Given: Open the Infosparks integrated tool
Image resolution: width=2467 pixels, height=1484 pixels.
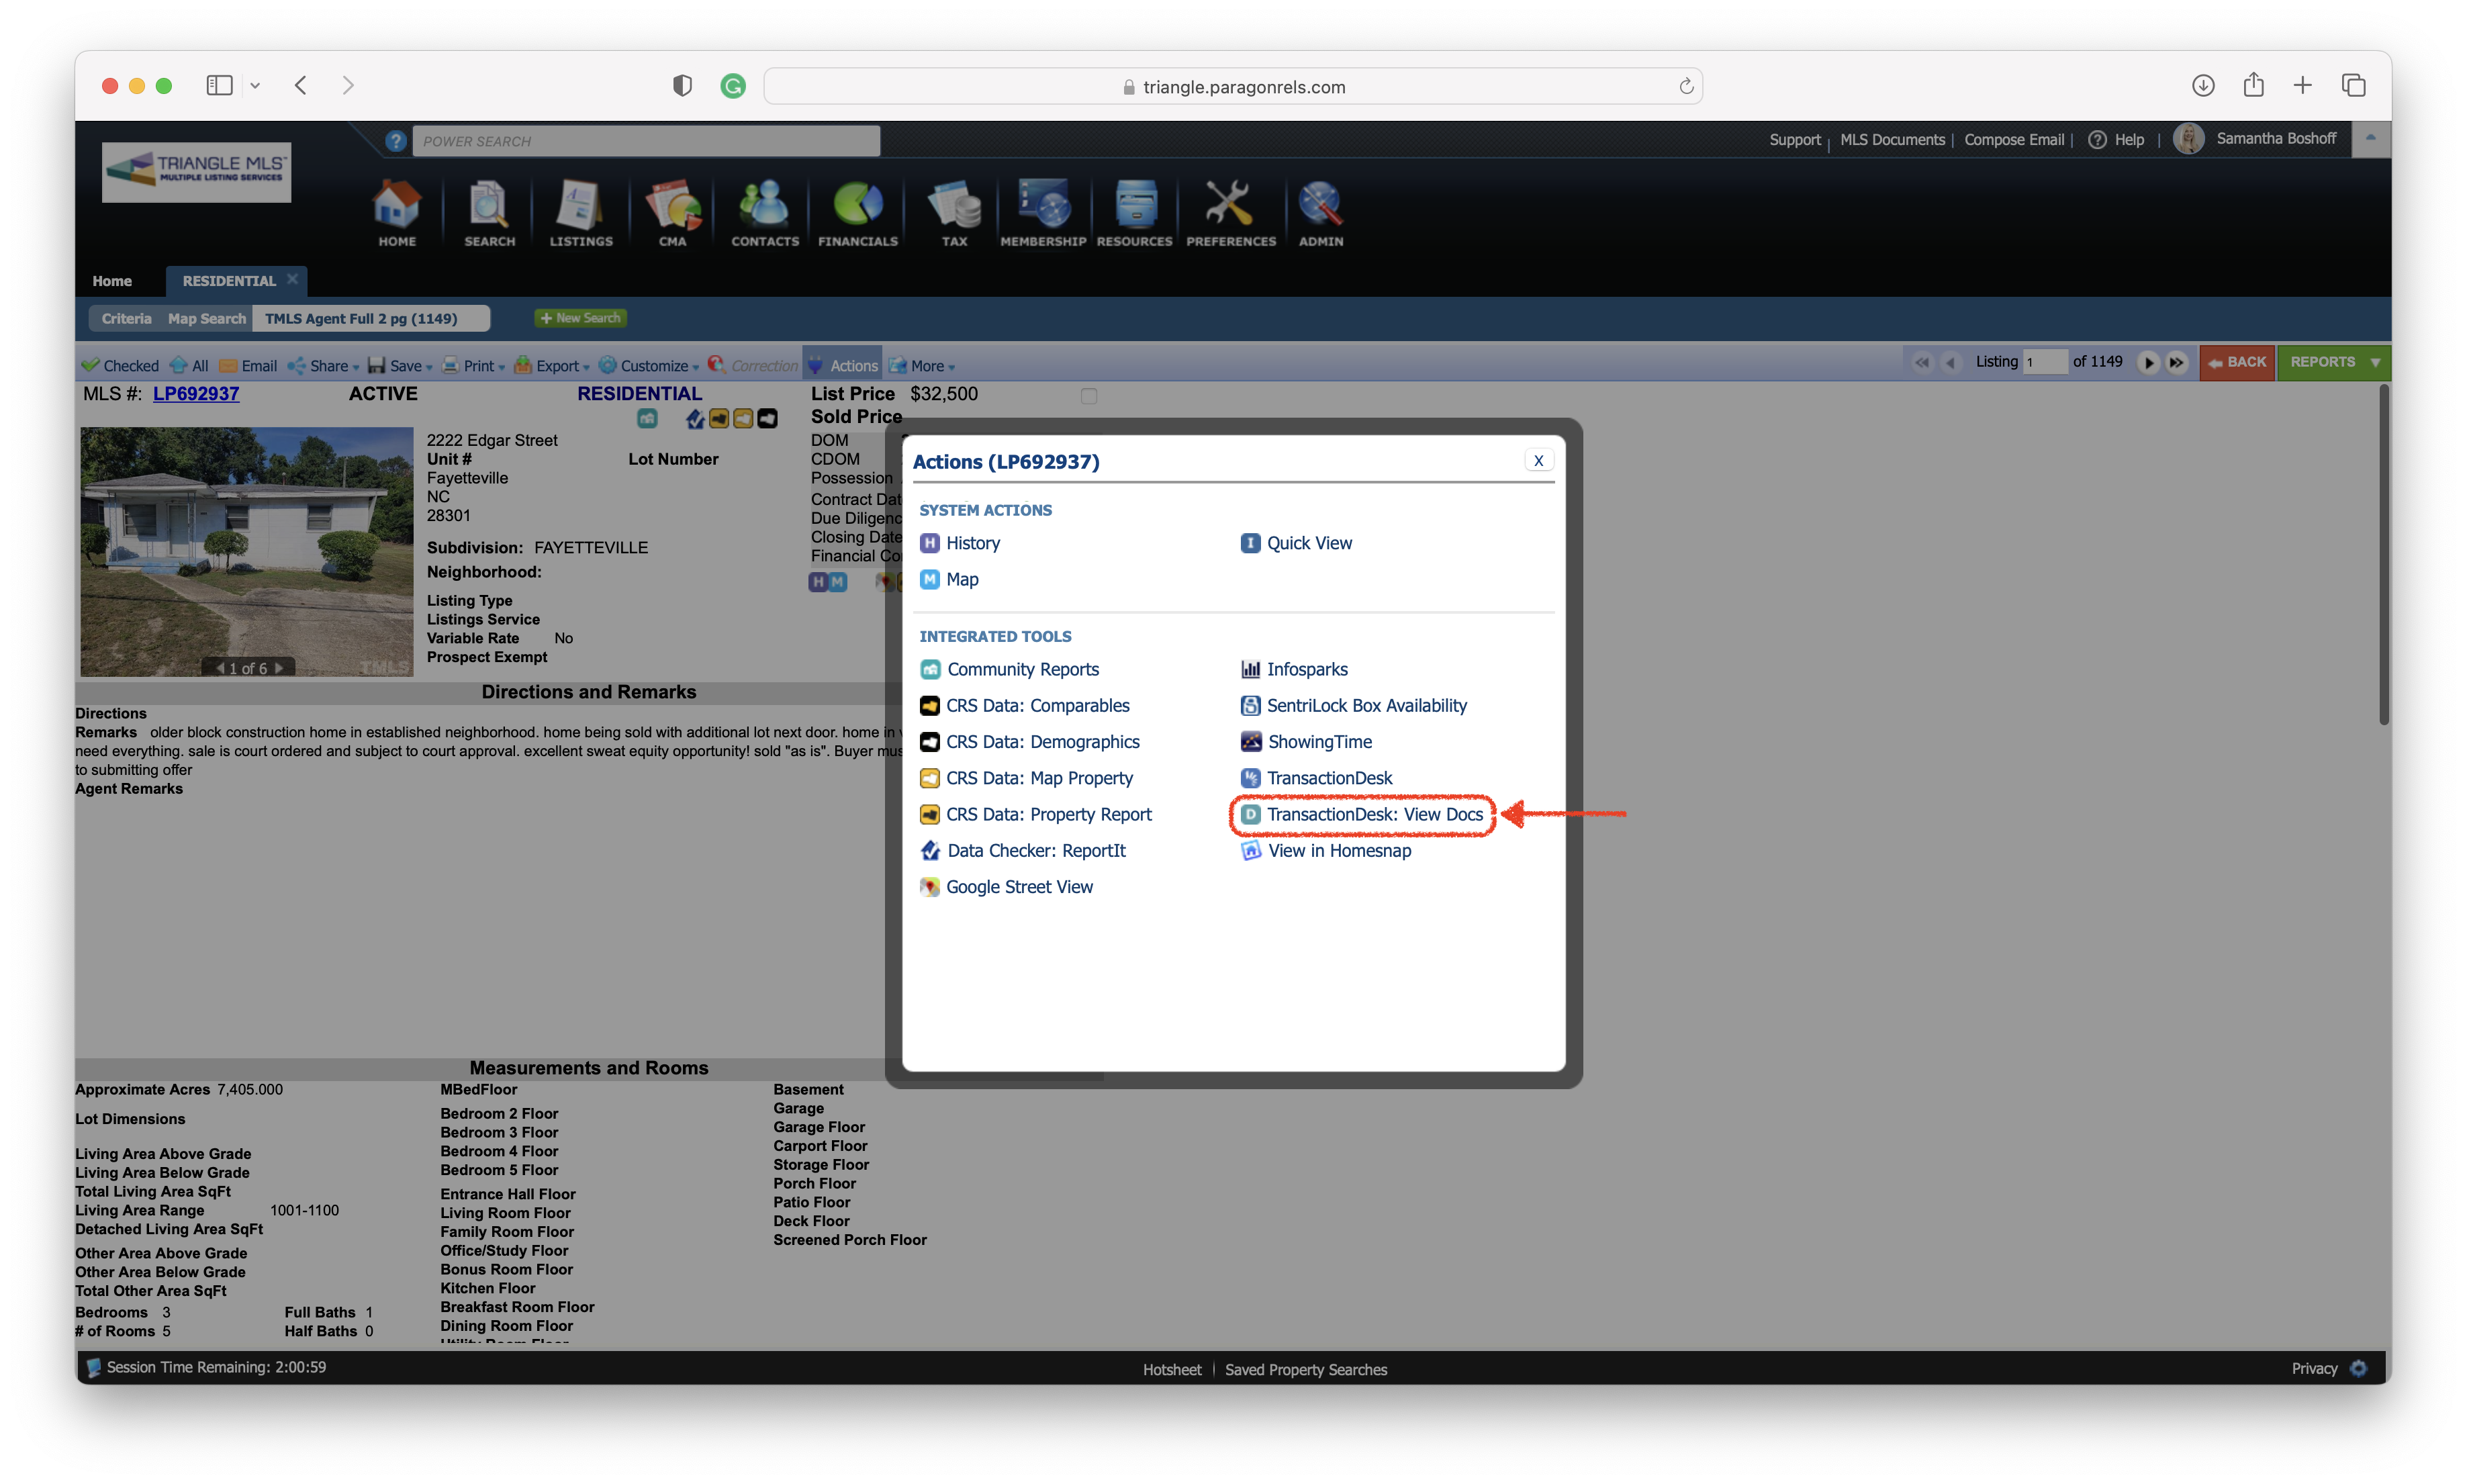Looking at the screenshot, I should pyautogui.click(x=1306, y=669).
